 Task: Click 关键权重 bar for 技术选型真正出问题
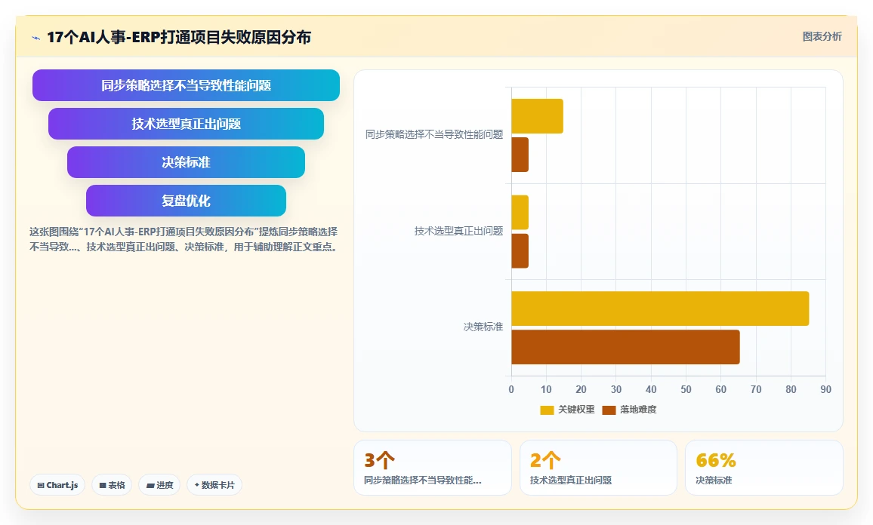(520, 213)
